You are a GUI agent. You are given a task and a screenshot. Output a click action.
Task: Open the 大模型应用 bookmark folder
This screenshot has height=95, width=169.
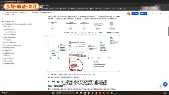point(72,9)
